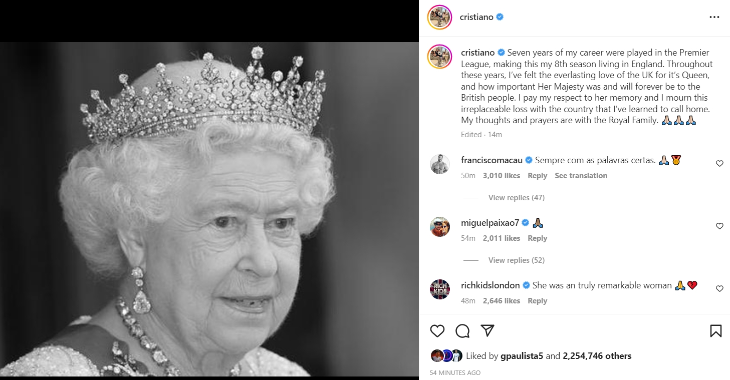Viewport: 730px width, 380px height.
Task: Open miguelpaixao7's profile avatar
Action: pos(440,227)
